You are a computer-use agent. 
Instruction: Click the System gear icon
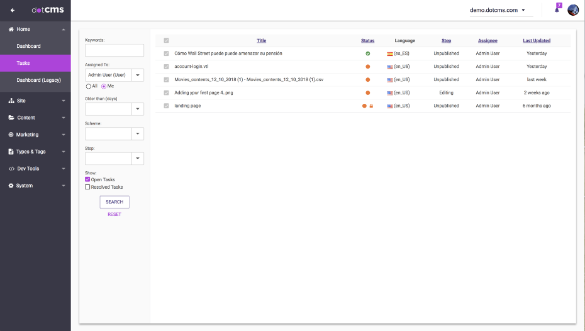11,186
